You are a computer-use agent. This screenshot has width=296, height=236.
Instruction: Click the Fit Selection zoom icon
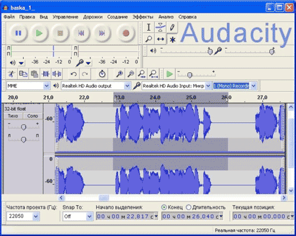click(141, 74)
